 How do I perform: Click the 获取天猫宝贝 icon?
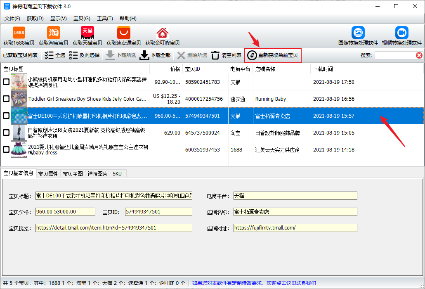(x=87, y=33)
